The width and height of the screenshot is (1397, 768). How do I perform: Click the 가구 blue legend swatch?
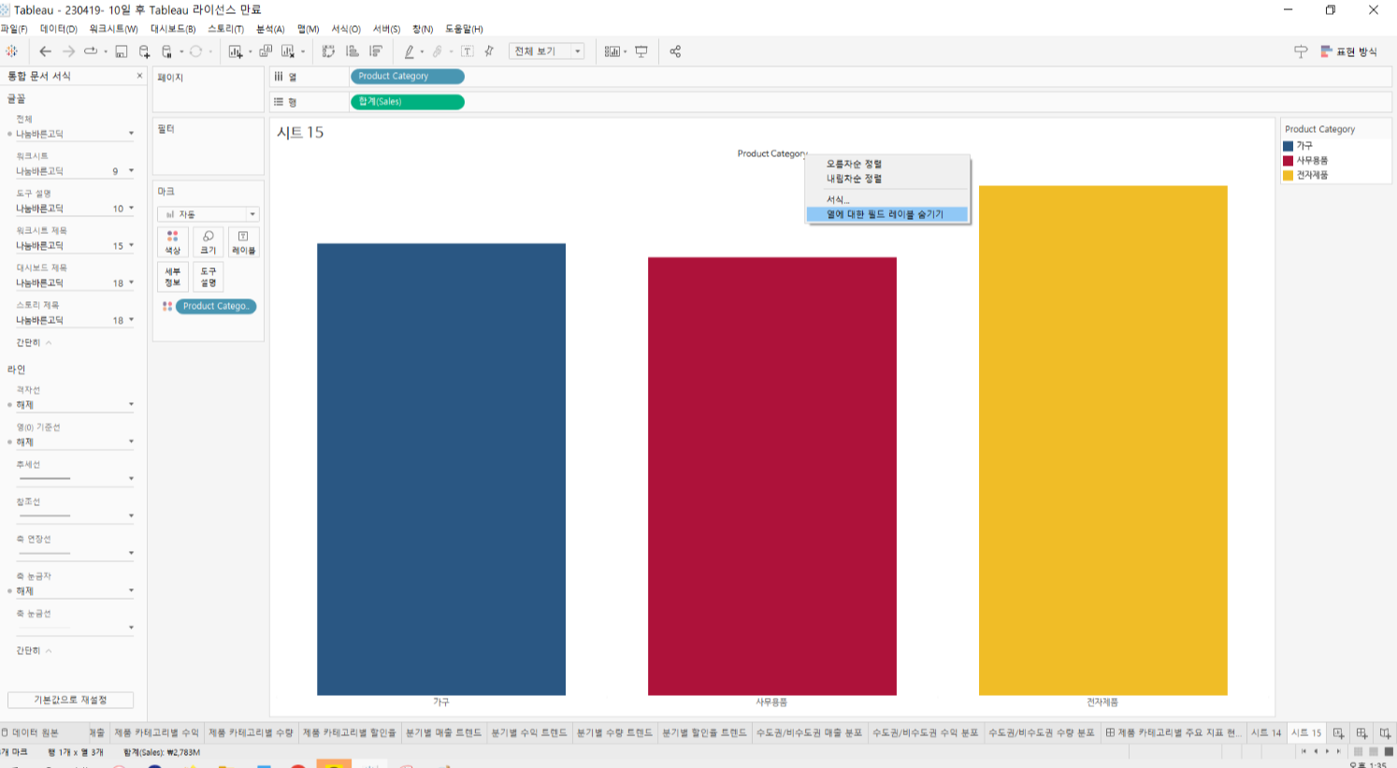(x=1288, y=146)
